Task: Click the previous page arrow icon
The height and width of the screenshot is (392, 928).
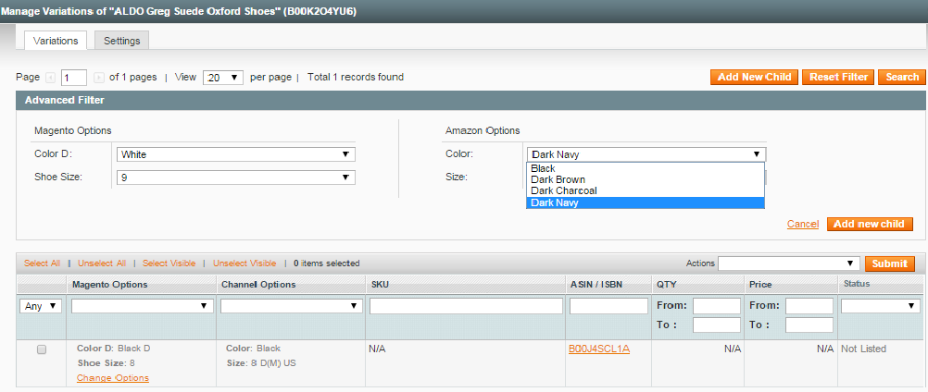Action: coord(51,78)
